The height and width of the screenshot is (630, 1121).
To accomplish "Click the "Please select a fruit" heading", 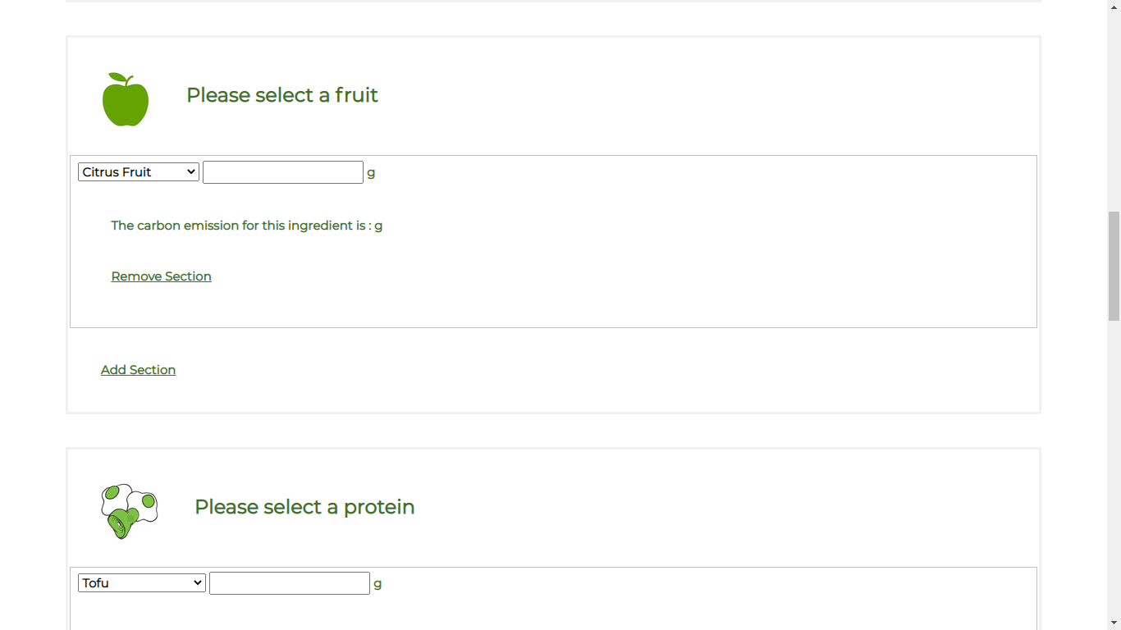I will click(281, 95).
